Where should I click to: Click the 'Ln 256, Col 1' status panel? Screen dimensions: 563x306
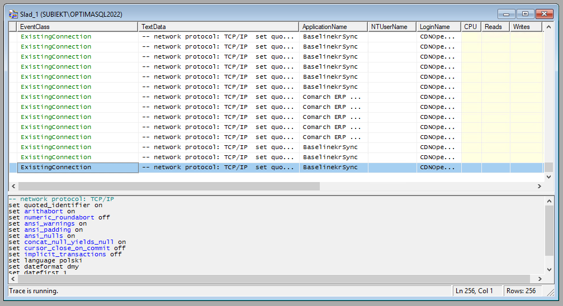point(477,291)
